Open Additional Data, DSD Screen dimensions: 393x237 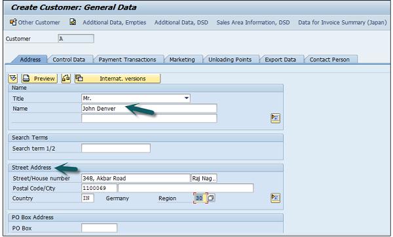coord(181,22)
